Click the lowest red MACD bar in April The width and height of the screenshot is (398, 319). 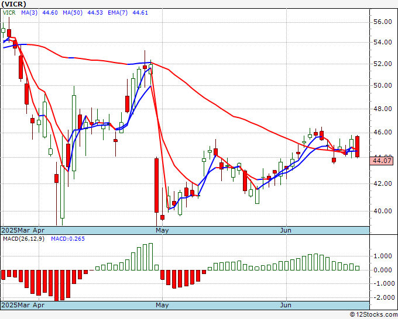coord(56,285)
